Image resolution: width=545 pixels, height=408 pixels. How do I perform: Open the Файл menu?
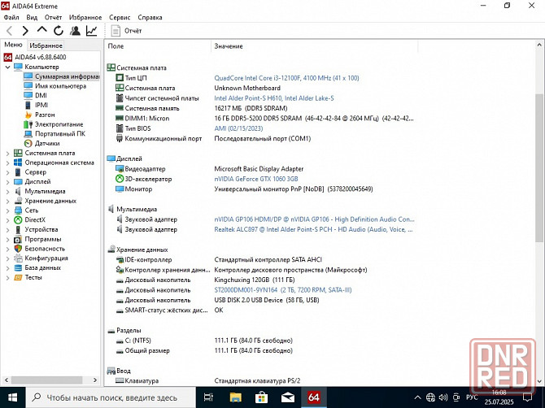tap(11, 17)
